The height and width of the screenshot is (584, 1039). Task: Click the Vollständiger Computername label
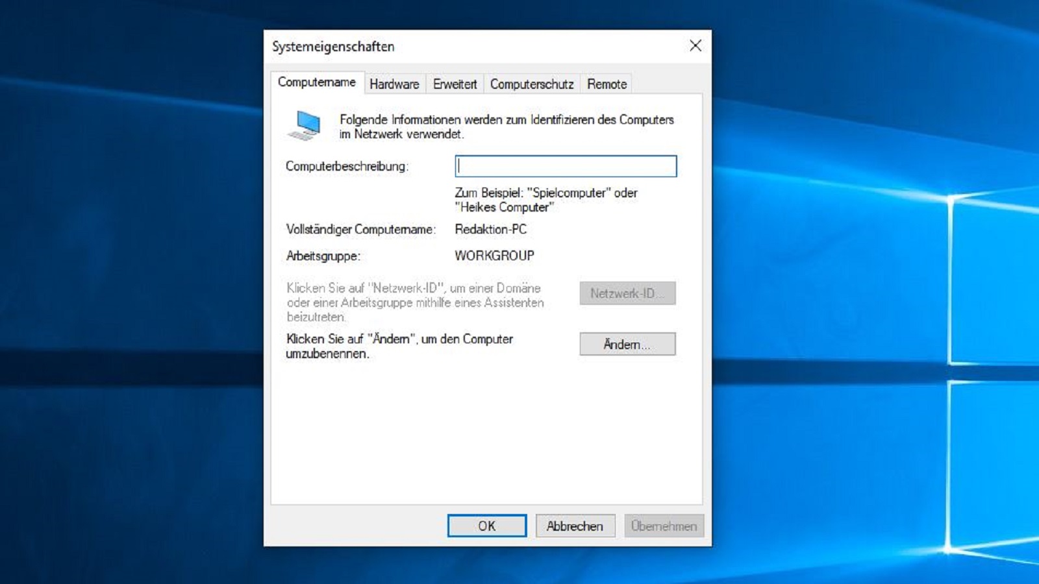[361, 230]
